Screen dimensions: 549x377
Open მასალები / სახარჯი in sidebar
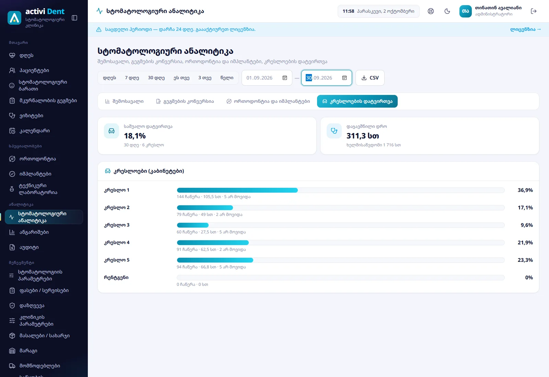[x=44, y=336]
